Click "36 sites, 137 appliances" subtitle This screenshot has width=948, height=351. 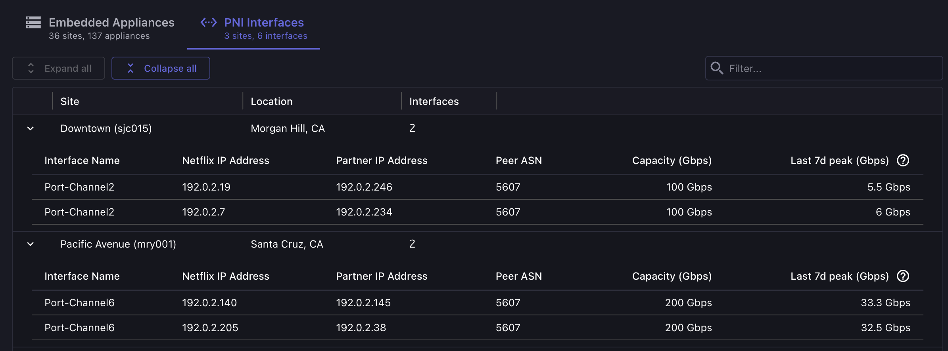(99, 36)
